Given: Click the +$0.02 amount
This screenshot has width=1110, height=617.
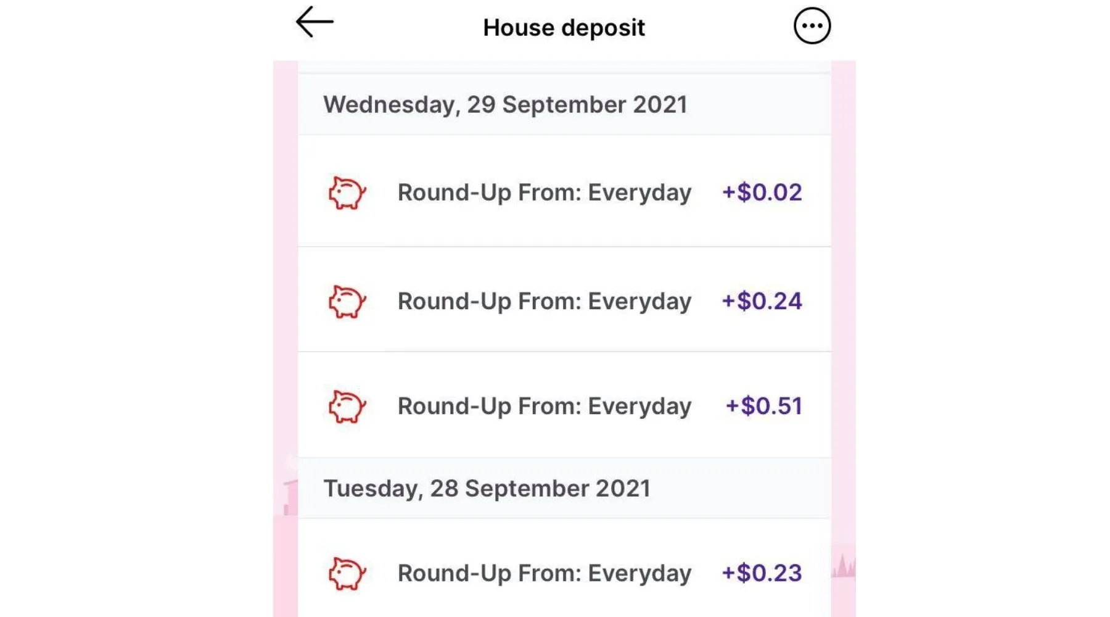Looking at the screenshot, I should click(762, 193).
